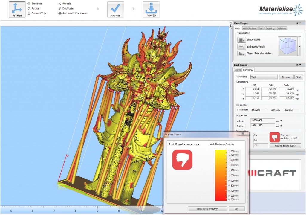306x215 pixels.
Task: Click the Points count field
Action: point(291,110)
